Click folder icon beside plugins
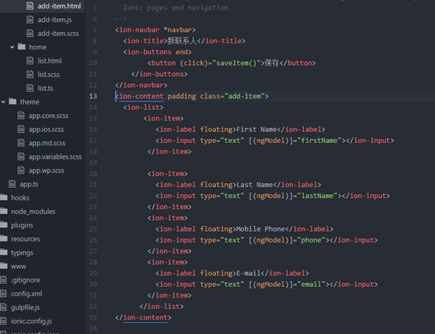 click(x=4, y=224)
